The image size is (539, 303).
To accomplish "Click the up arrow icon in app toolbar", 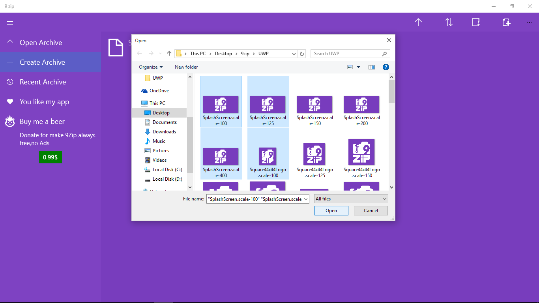I will [418, 22].
